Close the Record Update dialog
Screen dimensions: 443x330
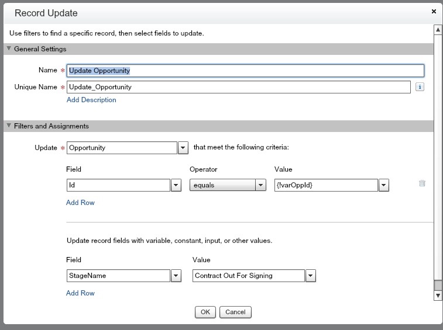pyautogui.click(x=434, y=11)
